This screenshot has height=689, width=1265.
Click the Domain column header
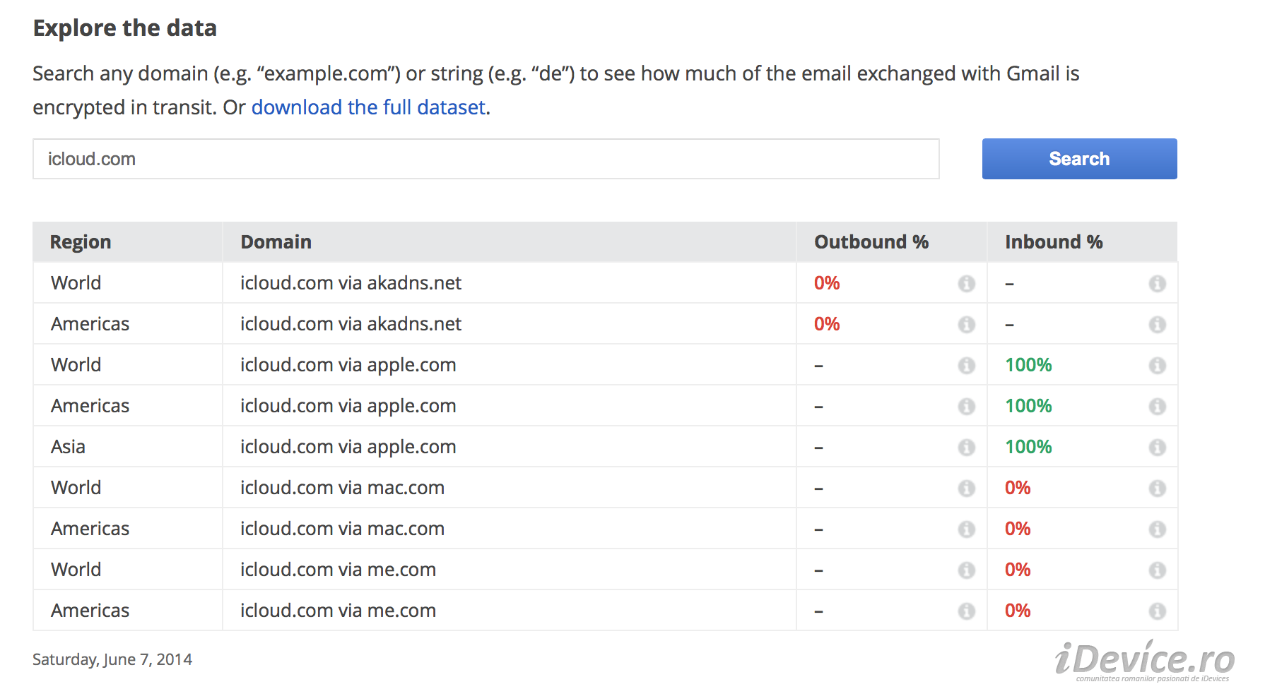pyautogui.click(x=276, y=242)
